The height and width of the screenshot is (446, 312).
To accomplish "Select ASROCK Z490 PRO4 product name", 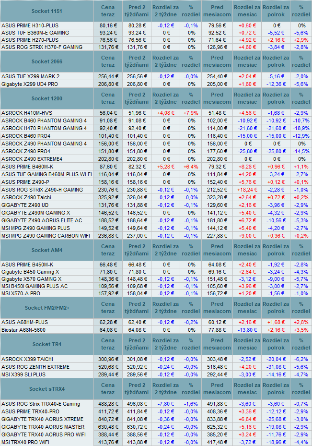I will (26, 151).
